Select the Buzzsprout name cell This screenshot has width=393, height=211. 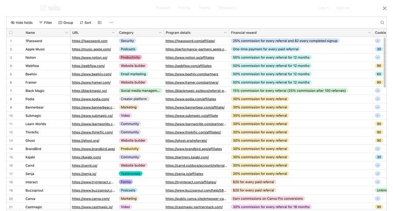(38, 190)
